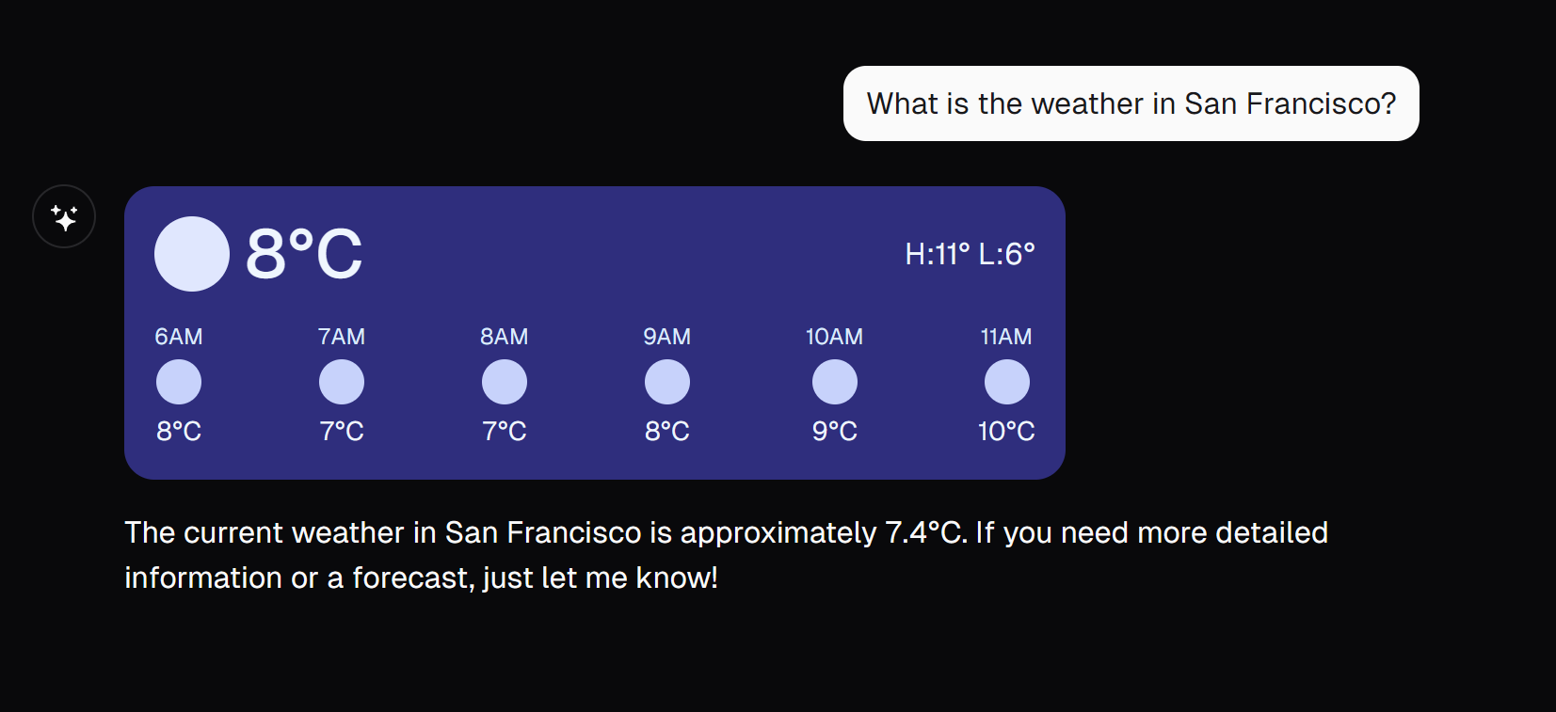This screenshot has height=712, width=1556.
Task: Select the 6AM weather condition icon
Action: coord(179,381)
